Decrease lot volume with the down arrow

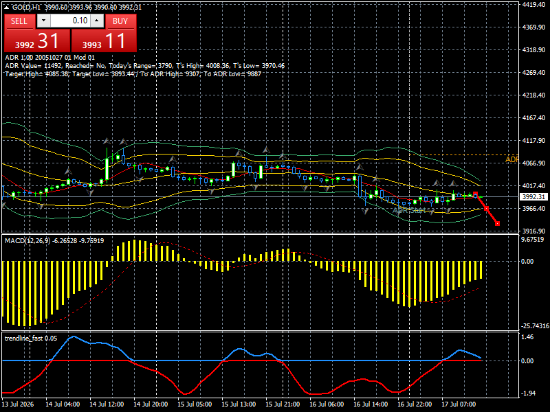click(43, 21)
